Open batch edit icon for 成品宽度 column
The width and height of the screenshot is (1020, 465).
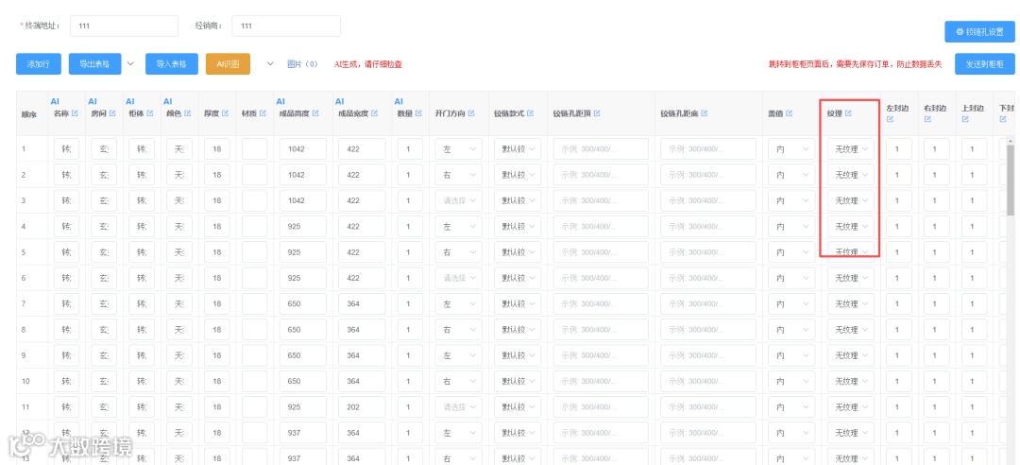375,113
